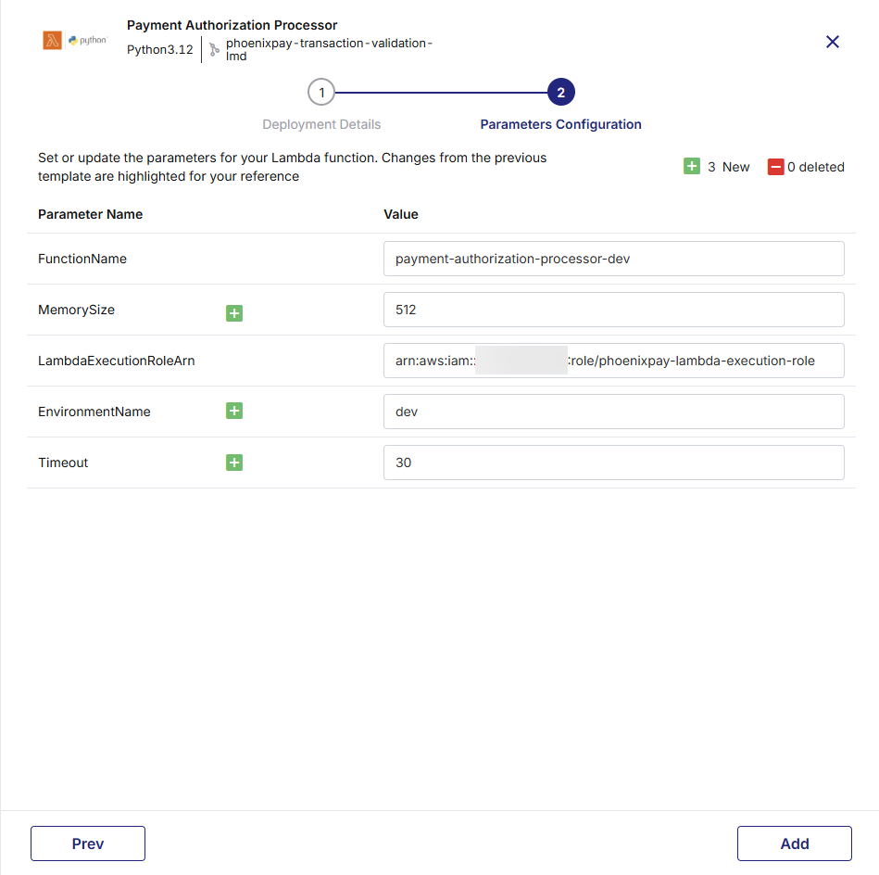The width and height of the screenshot is (879, 875).
Task: Click the FunctionName value field
Action: 613,259
